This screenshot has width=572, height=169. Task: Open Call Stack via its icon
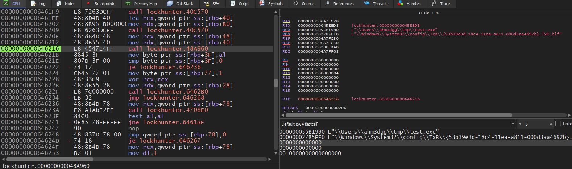pos(170,4)
